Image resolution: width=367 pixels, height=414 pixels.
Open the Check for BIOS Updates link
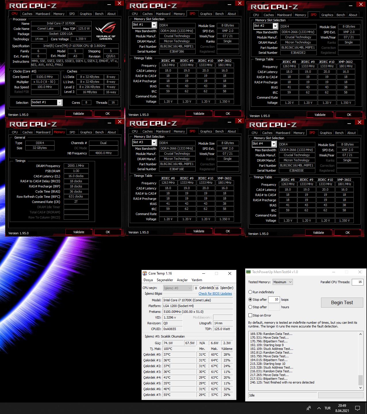[215, 294]
